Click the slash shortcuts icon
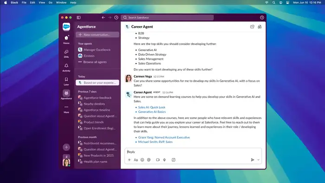Screen dimensions: 325x183 pyautogui.click(x=174, y=160)
